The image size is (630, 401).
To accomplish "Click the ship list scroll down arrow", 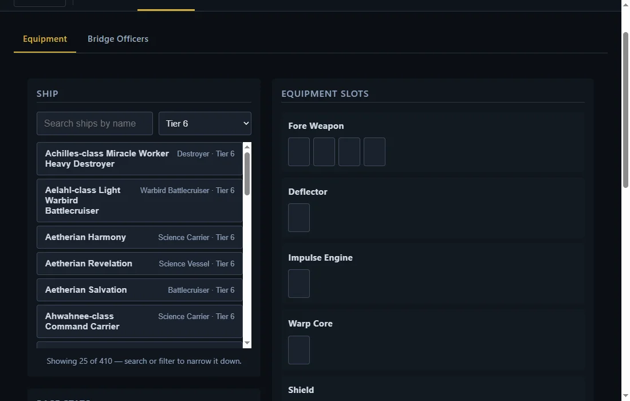I will coord(247,343).
